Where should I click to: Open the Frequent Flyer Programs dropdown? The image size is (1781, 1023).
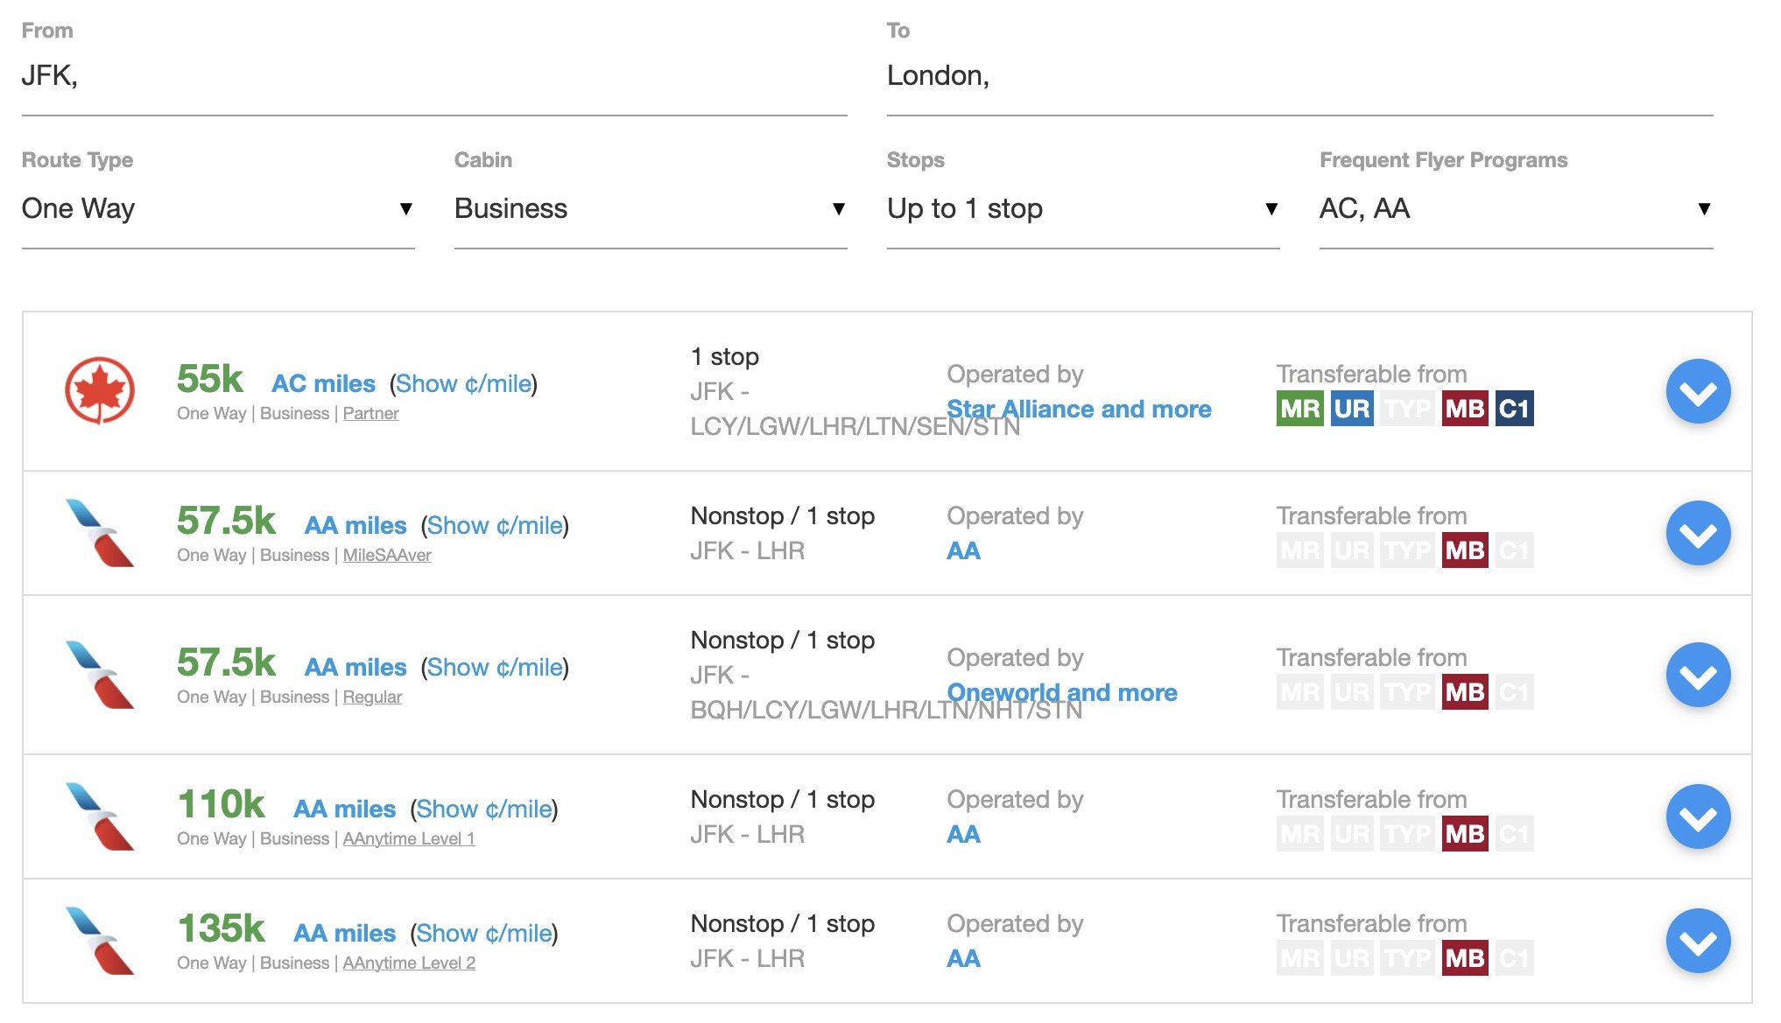click(1516, 209)
